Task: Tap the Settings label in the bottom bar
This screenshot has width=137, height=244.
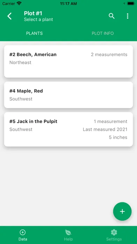Action: (x=114, y=239)
